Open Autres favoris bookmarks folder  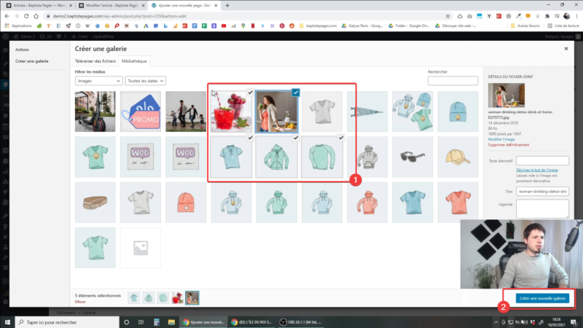tap(525, 26)
